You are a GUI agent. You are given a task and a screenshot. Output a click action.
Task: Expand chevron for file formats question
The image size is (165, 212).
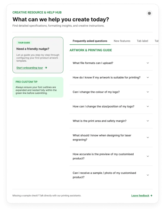pyautogui.click(x=148, y=63)
